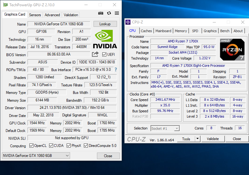Viewport: 249px width, 175px height.
Task: Click the CPU-Z Core Speed value
Action: pyautogui.click(x=165, y=100)
